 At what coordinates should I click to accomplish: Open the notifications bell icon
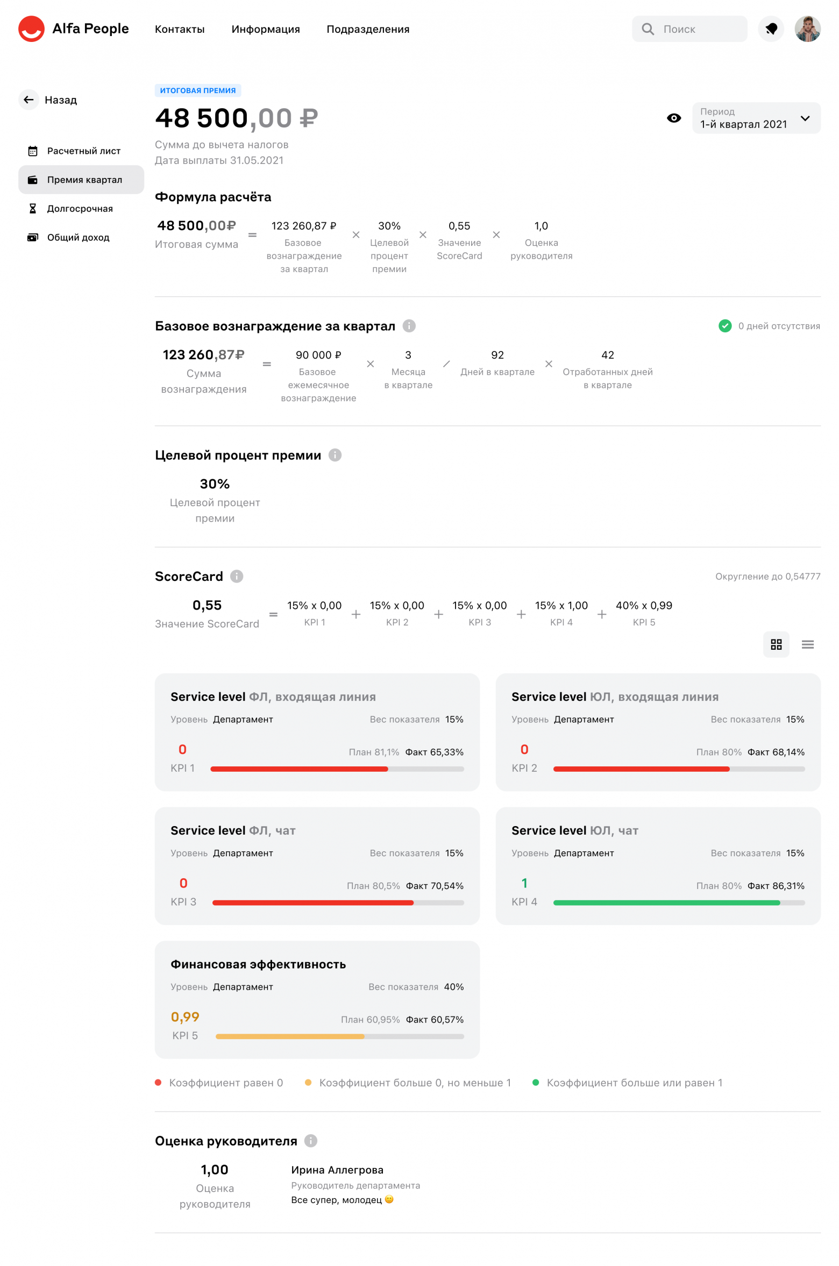pyautogui.click(x=771, y=29)
